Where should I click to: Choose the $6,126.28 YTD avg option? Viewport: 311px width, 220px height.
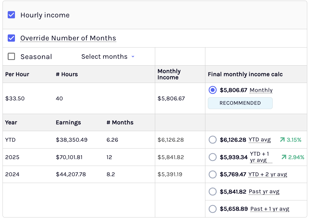point(213,140)
